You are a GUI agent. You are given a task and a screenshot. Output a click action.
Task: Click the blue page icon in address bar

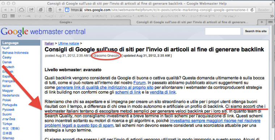point(67,10)
